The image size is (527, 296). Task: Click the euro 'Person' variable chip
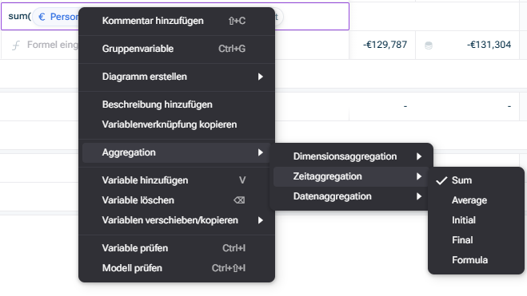click(x=56, y=17)
